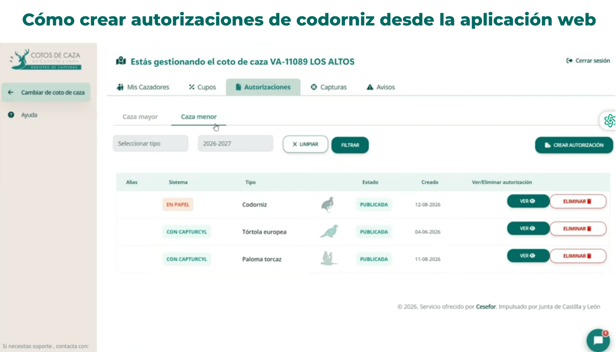Click the percent icon in Cupos
Viewport: 616px width, 352px height.
tap(192, 87)
